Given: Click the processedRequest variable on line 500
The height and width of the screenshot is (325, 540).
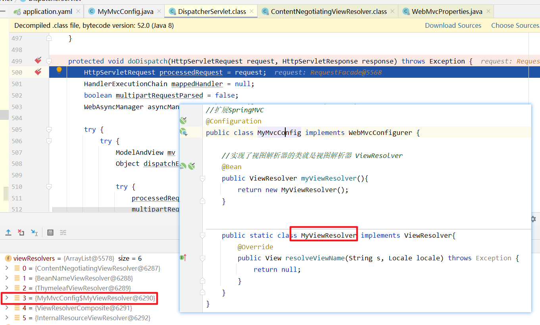Looking at the screenshot, I should point(191,72).
